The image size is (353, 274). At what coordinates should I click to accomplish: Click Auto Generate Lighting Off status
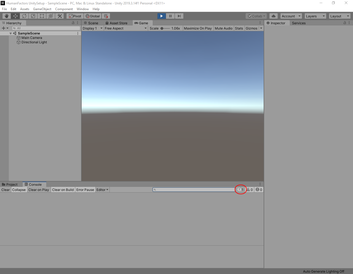[323, 271]
